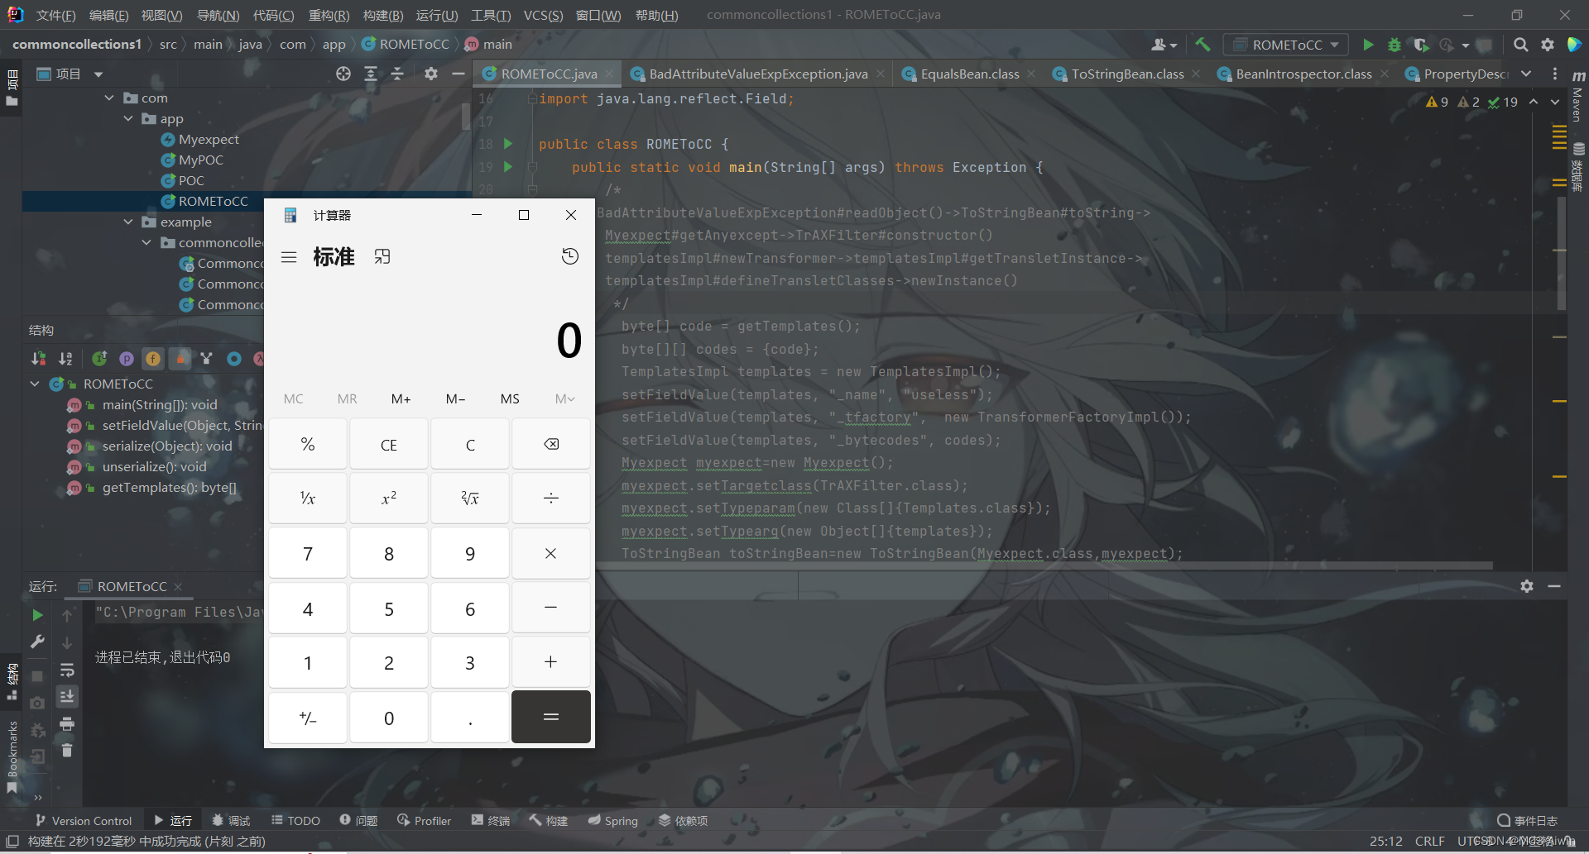The width and height of the screenshot is (1589, 854).
Task: Sort structure alphabetically
Action: click(65, 359)
